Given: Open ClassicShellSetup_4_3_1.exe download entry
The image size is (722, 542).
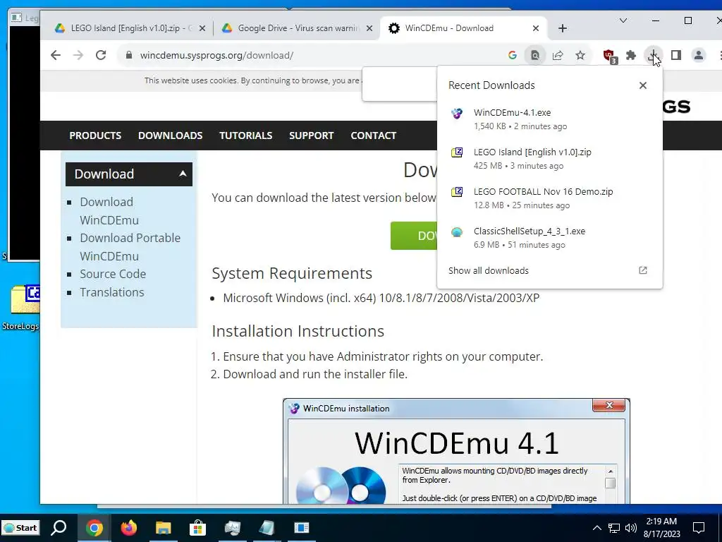Looking at the screenshot, I should (549, 238).
